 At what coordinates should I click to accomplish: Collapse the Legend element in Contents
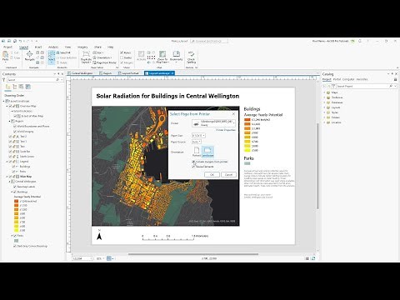(x=7, y=162)
